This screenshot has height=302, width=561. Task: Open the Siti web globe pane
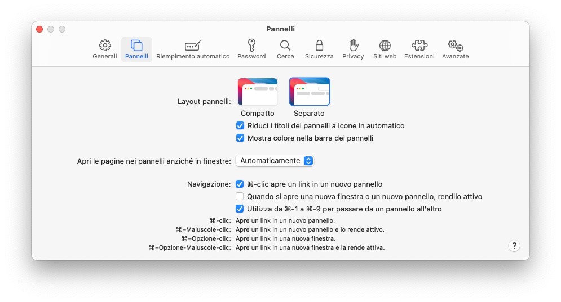tap(385, 49)
